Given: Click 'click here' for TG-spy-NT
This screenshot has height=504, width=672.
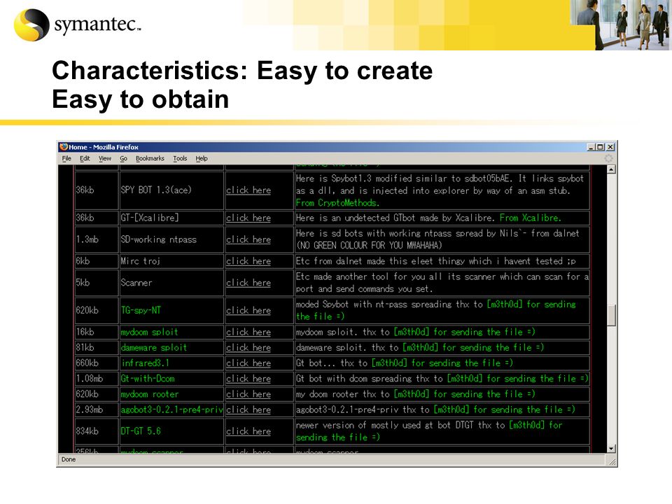Looking at the screenshot, I should [248, 311].
